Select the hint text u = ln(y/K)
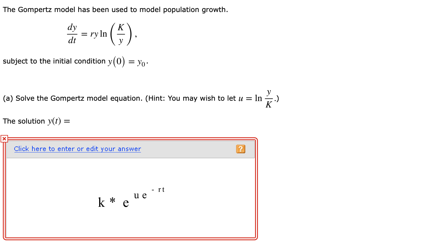The width and height of the screenshot is (423, 250). pos(258,98)
